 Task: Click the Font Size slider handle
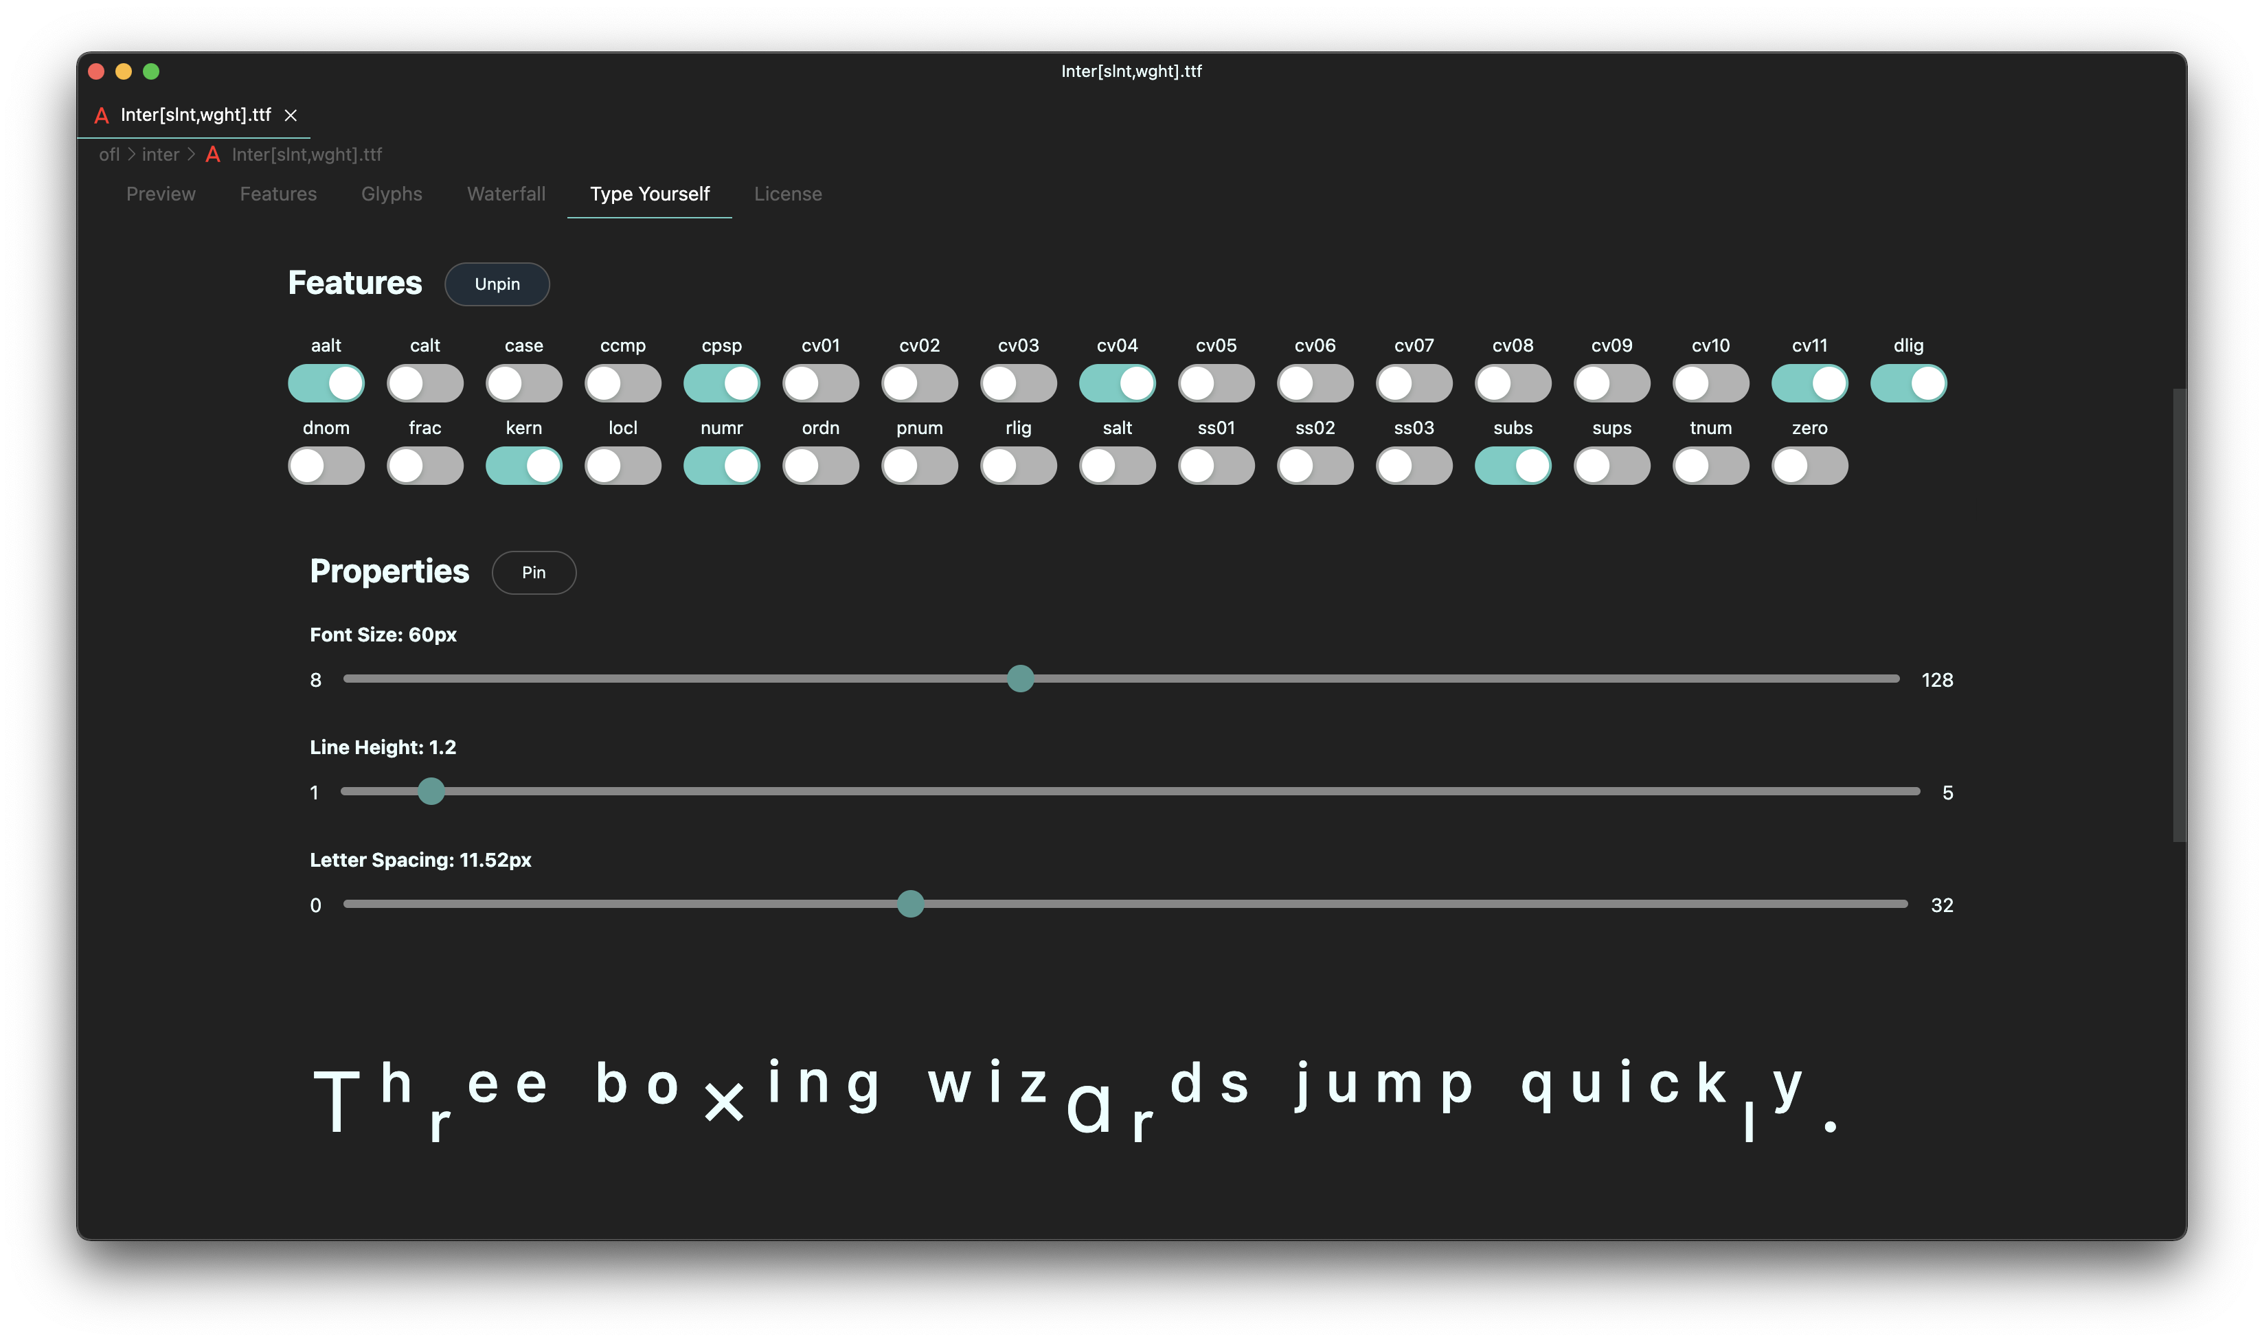click(x=1020, y=679)
